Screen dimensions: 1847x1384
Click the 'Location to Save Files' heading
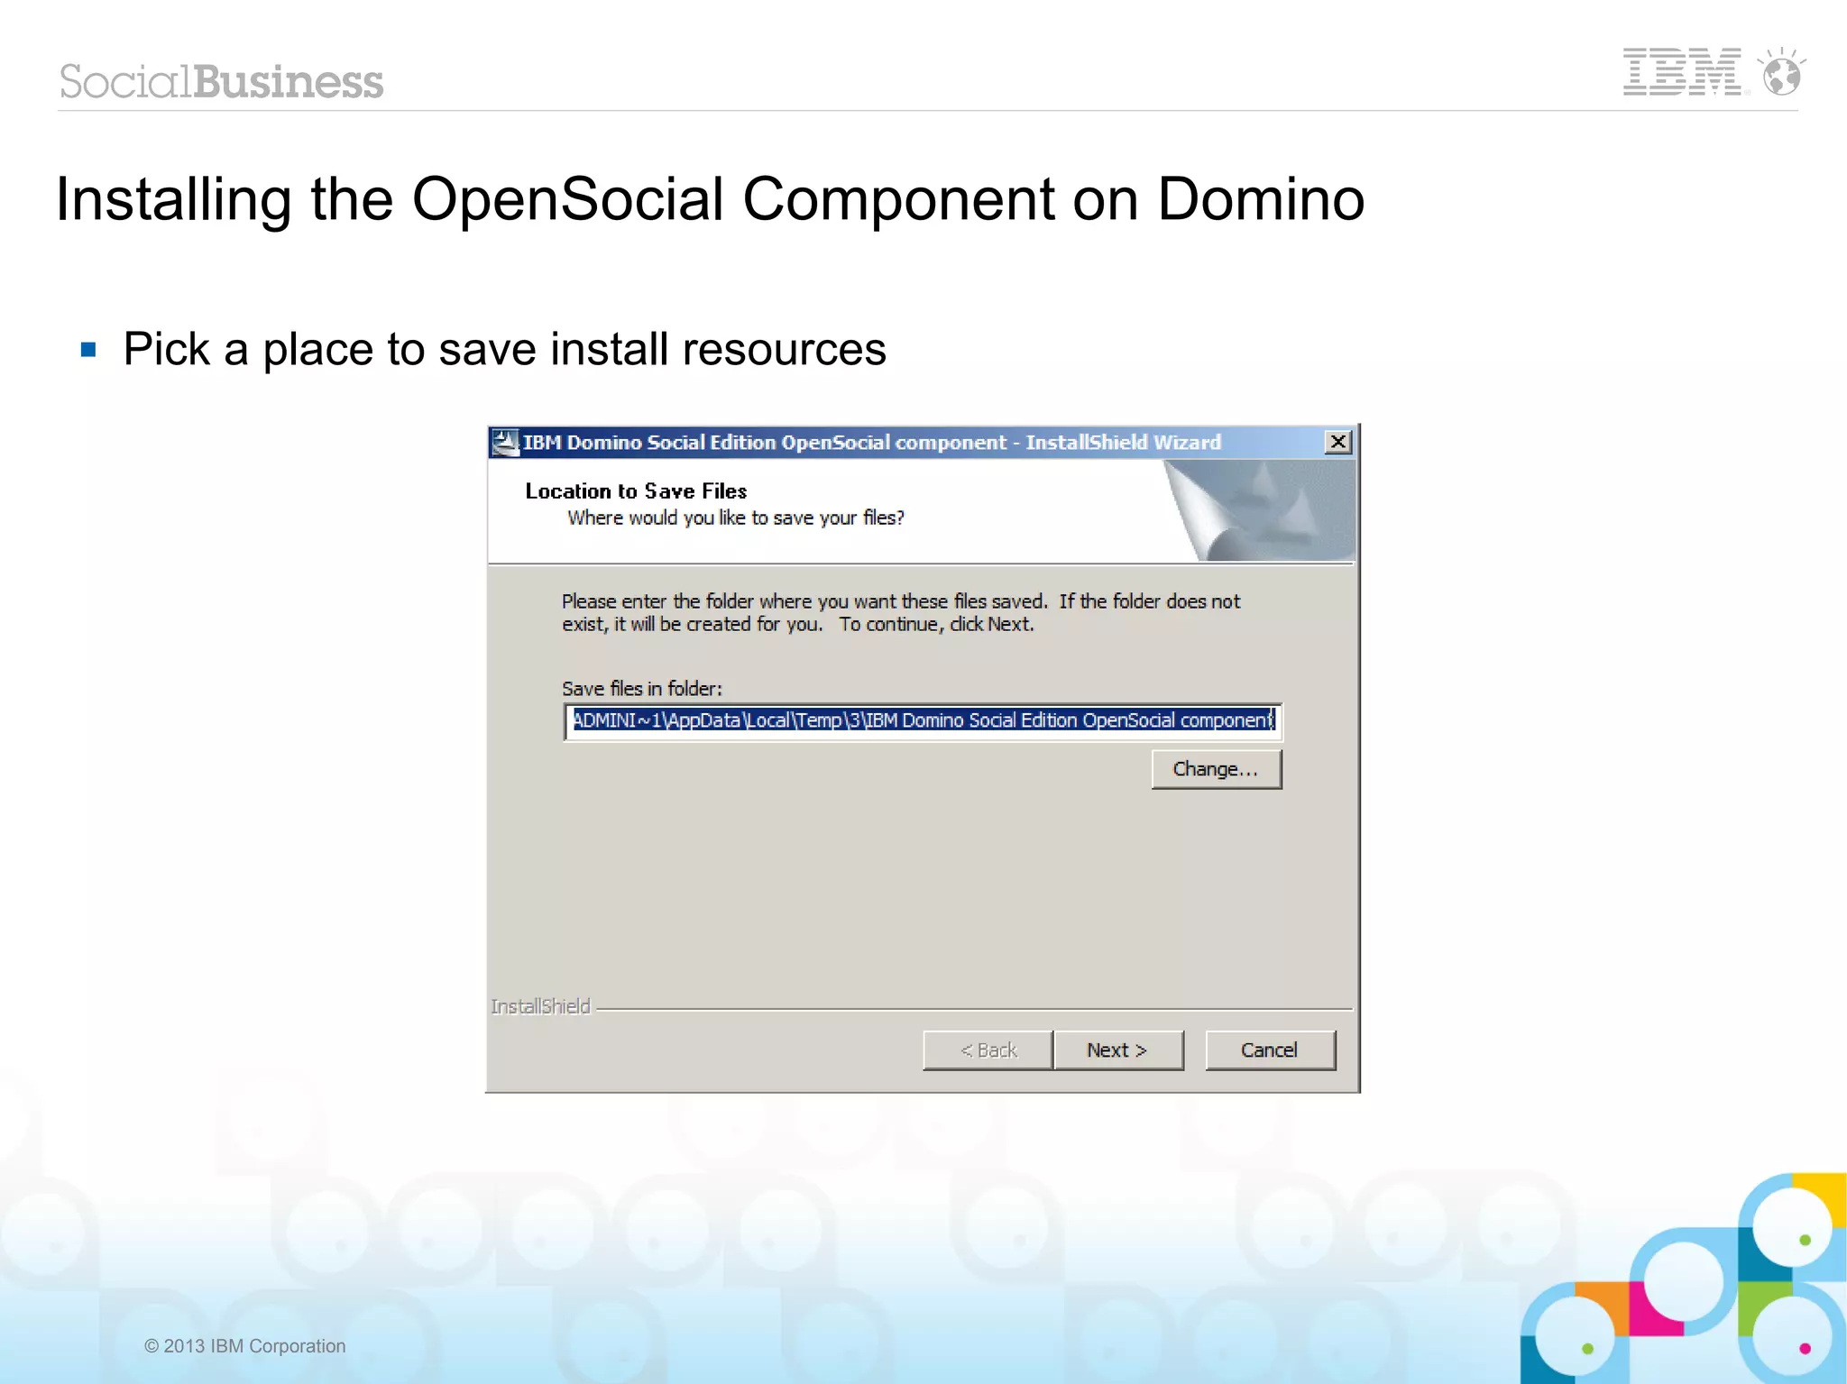pyautogui.click(x=636, y=491)
